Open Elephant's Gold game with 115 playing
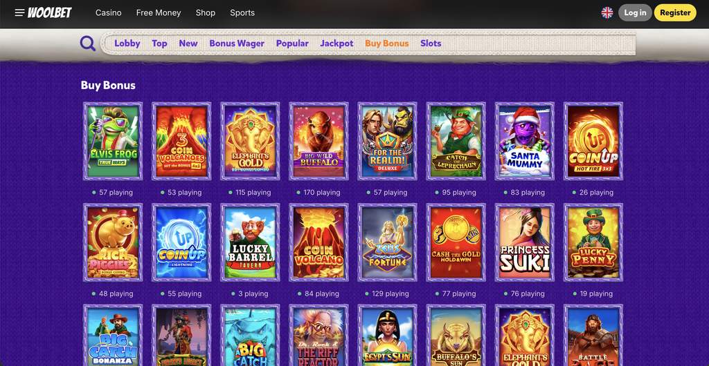This screenshot has height=366, width=709. click(250, 141)
